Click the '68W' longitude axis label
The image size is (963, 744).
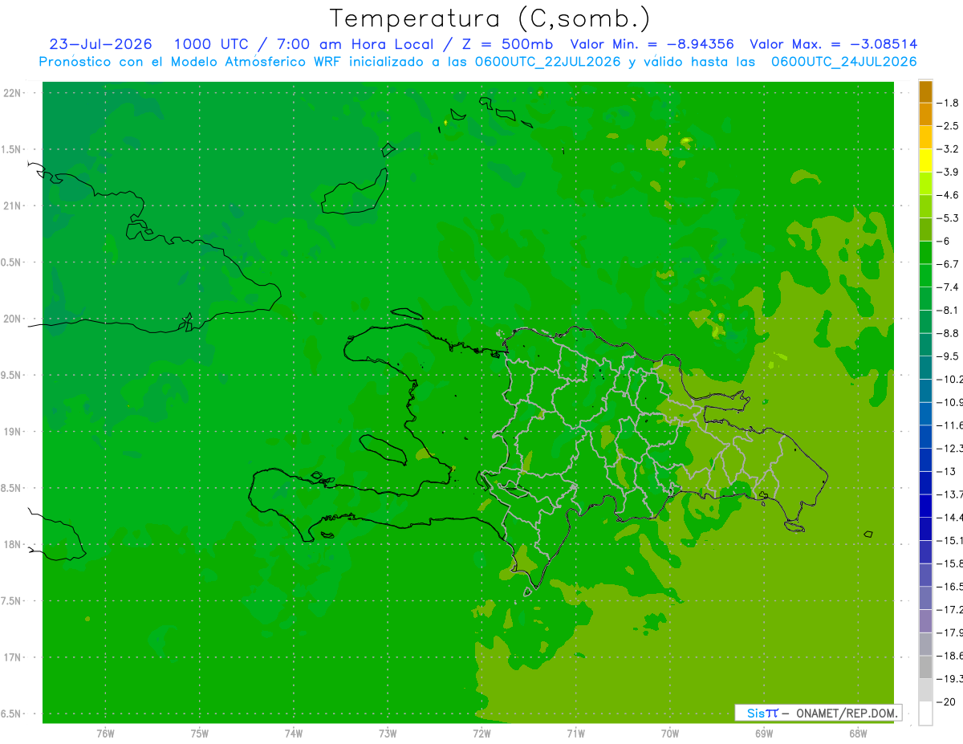click(x=858, y=733)
